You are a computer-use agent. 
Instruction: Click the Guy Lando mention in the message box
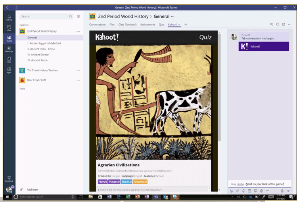coord(238,184)
